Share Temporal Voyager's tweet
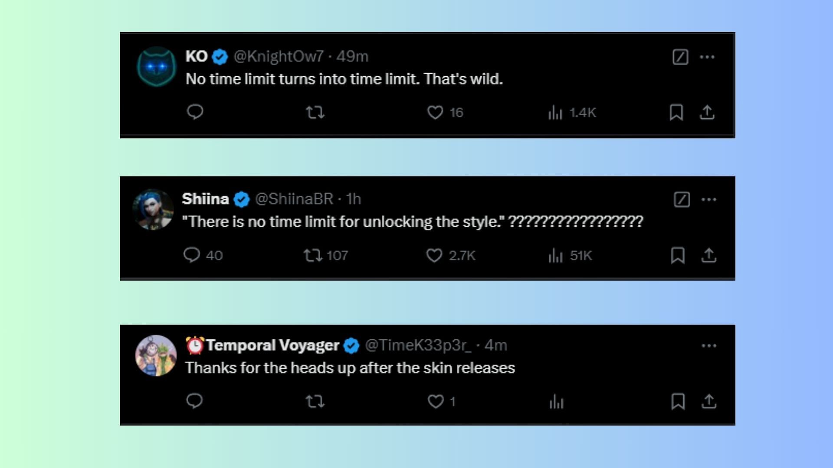The width and height of the screenshot is (833, 468). 709,402
